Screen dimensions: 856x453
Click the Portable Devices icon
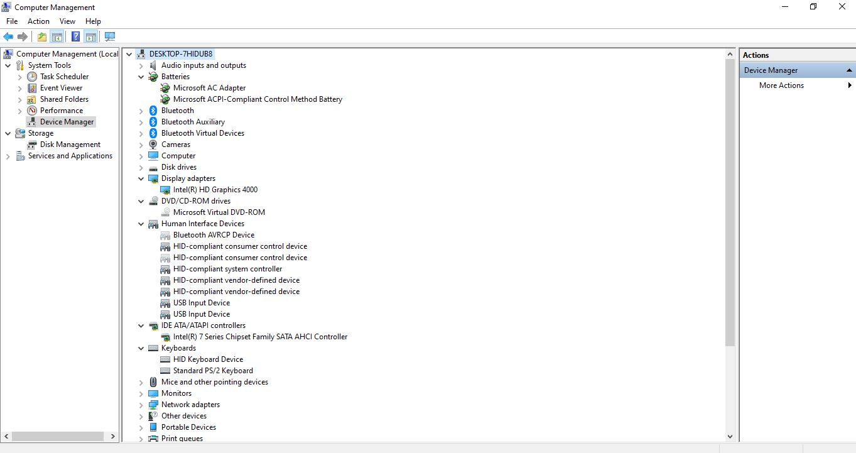click(x=153, y=427)
